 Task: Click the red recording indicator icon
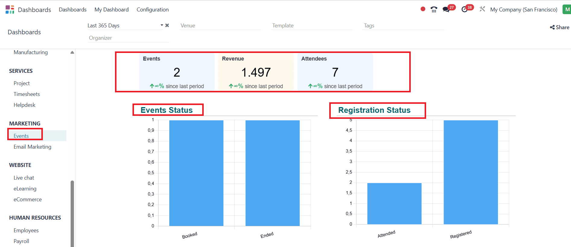423,9
